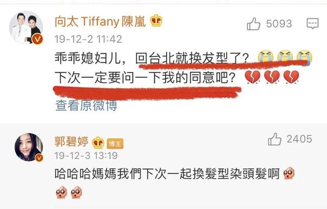Open 查看原微博 link
This screenshot has height=209, width=327.
86,106
